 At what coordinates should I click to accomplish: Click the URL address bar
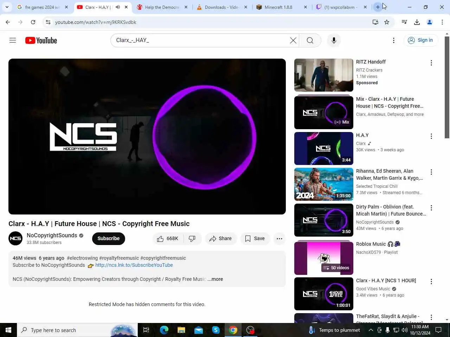point(211,22)
